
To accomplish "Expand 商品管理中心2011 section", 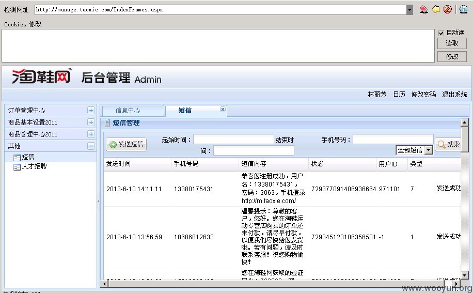I will (x=91, y=134).
